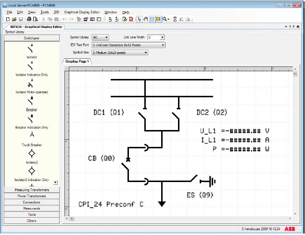Click the last greyed flip icon
The width and height of the screenshot is (305, 235).
click(188, 19)
